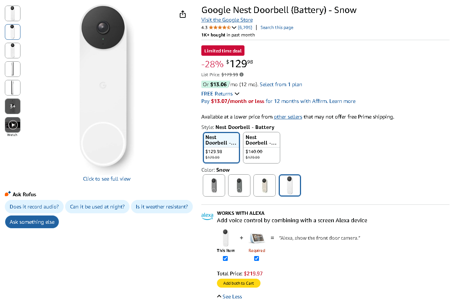Screen dimensions: 451x301
Task: Click the info icon next to List Price
Action: click(241, 74)
